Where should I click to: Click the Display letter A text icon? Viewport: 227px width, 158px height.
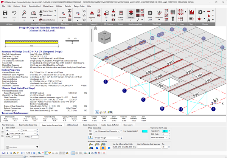(208, 20)
